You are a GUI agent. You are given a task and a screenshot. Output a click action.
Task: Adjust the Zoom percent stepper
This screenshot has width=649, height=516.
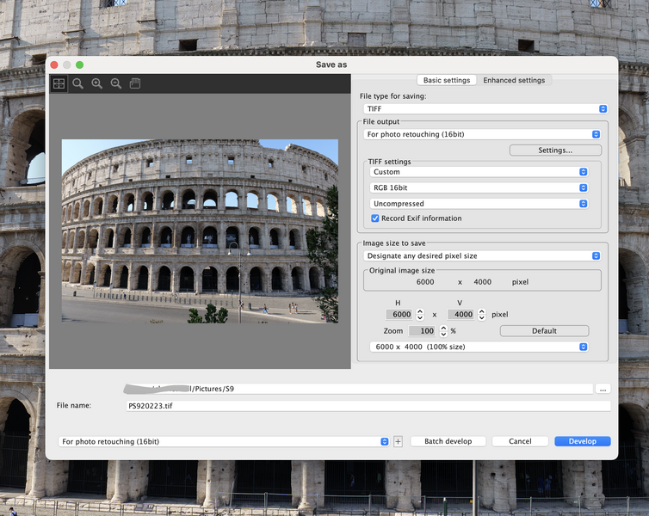point(443,331)
